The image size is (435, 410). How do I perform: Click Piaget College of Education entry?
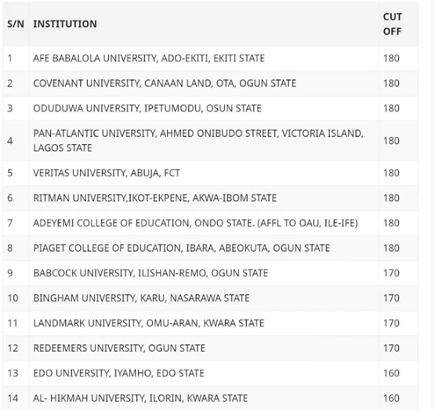(181, 248)
